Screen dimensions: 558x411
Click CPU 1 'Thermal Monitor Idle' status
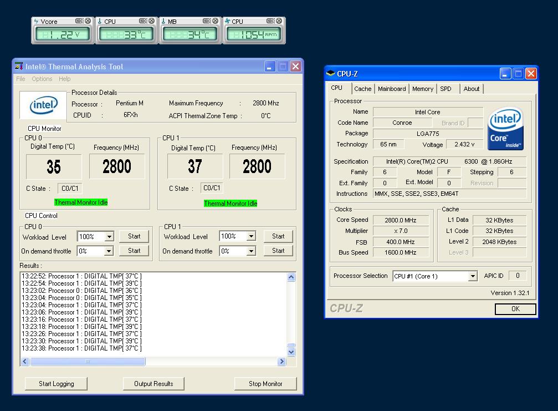[x=231, y=204]
